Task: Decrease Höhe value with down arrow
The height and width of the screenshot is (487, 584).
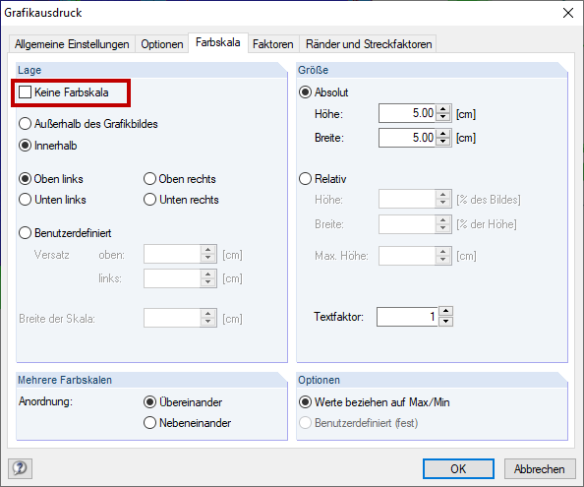Action: 442,117
